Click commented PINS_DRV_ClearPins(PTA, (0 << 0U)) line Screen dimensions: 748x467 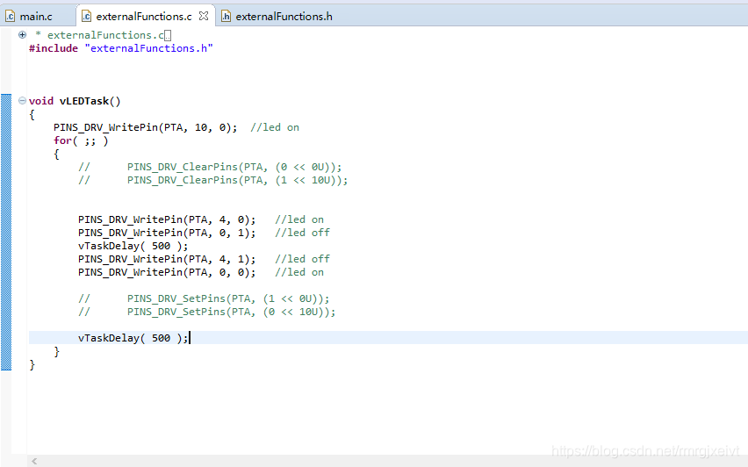[x=210, y=167]
